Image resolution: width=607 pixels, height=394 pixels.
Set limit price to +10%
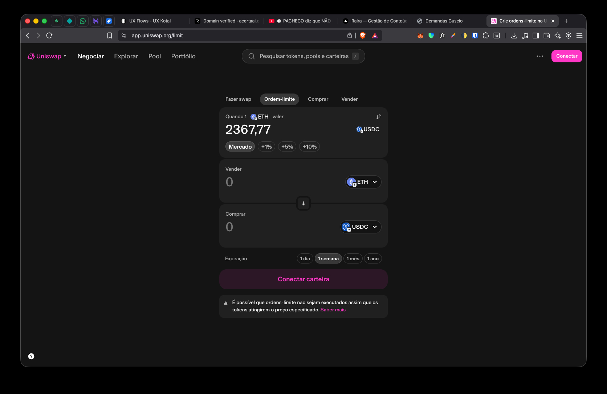pyautogui.click(x=310, y=147)
